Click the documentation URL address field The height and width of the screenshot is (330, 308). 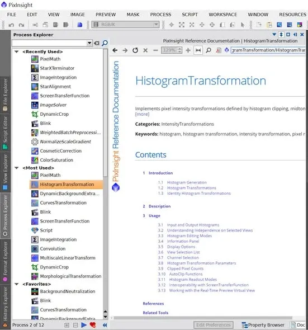pyautogui.click(x=268, y=50)
